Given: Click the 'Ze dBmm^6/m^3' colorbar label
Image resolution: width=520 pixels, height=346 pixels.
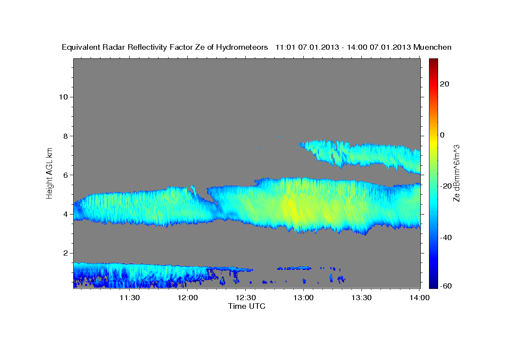Looking at the screenshot, I should click(x=456, y=173).
